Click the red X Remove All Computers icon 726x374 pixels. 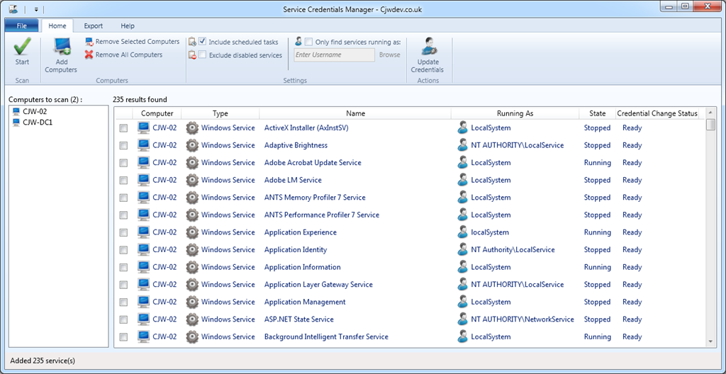pos(89,55)
